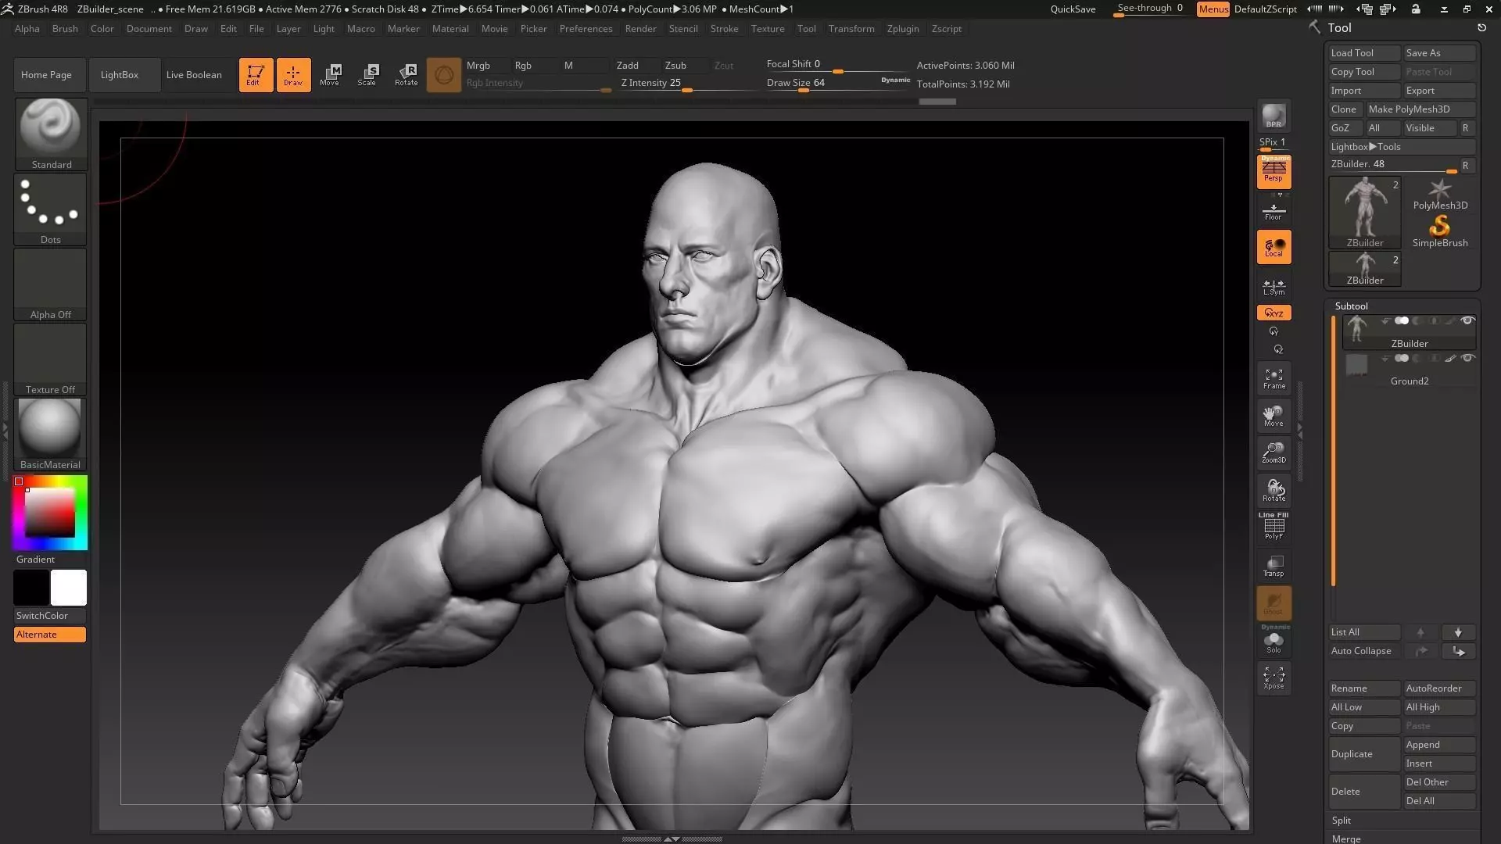The image size is (1501, 844).
Task: Toggle Persp perspective mode
Action: pyautogui.click(x=1274, y=172)
